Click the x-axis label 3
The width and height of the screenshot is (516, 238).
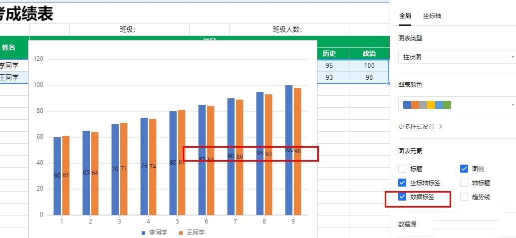click(x=119, y=222)
